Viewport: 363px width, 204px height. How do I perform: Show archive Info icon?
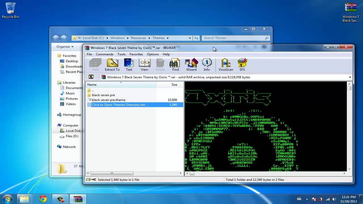click(207, 65)
